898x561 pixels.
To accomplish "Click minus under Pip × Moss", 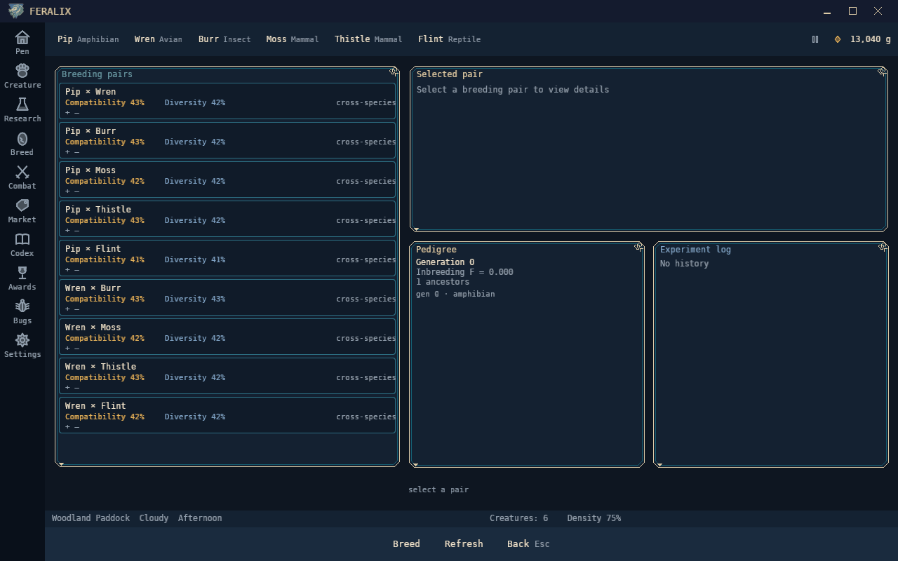I will click(x=77, y=191).
